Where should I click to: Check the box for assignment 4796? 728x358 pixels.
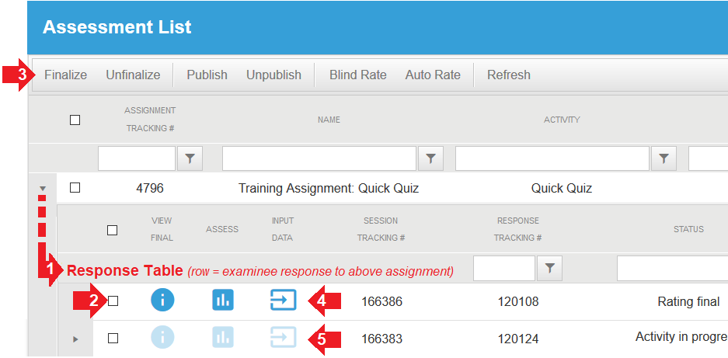(x=75, y=188)
